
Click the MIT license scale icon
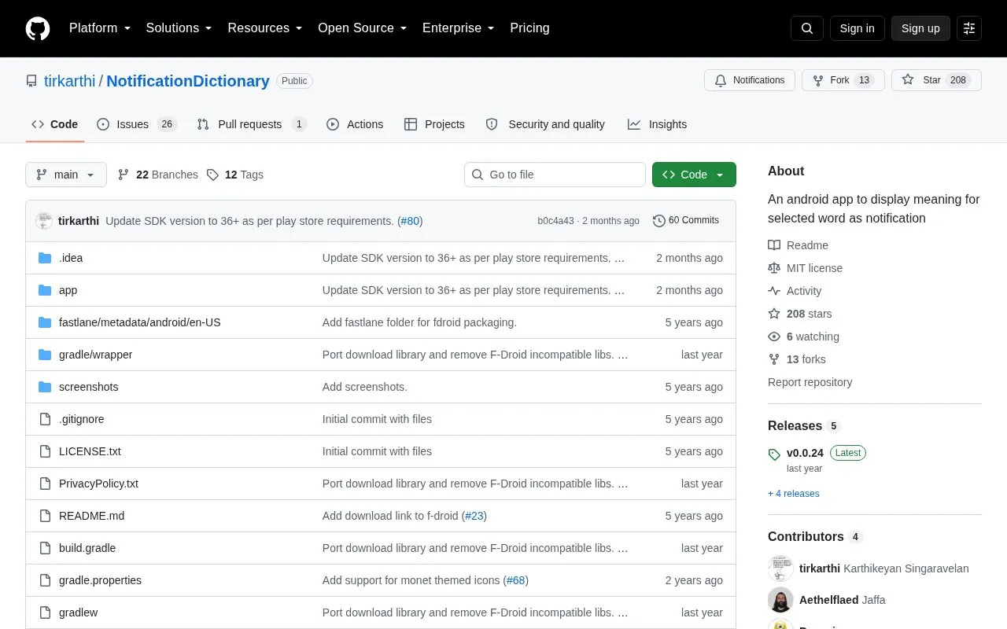click(x=774, y=268)
